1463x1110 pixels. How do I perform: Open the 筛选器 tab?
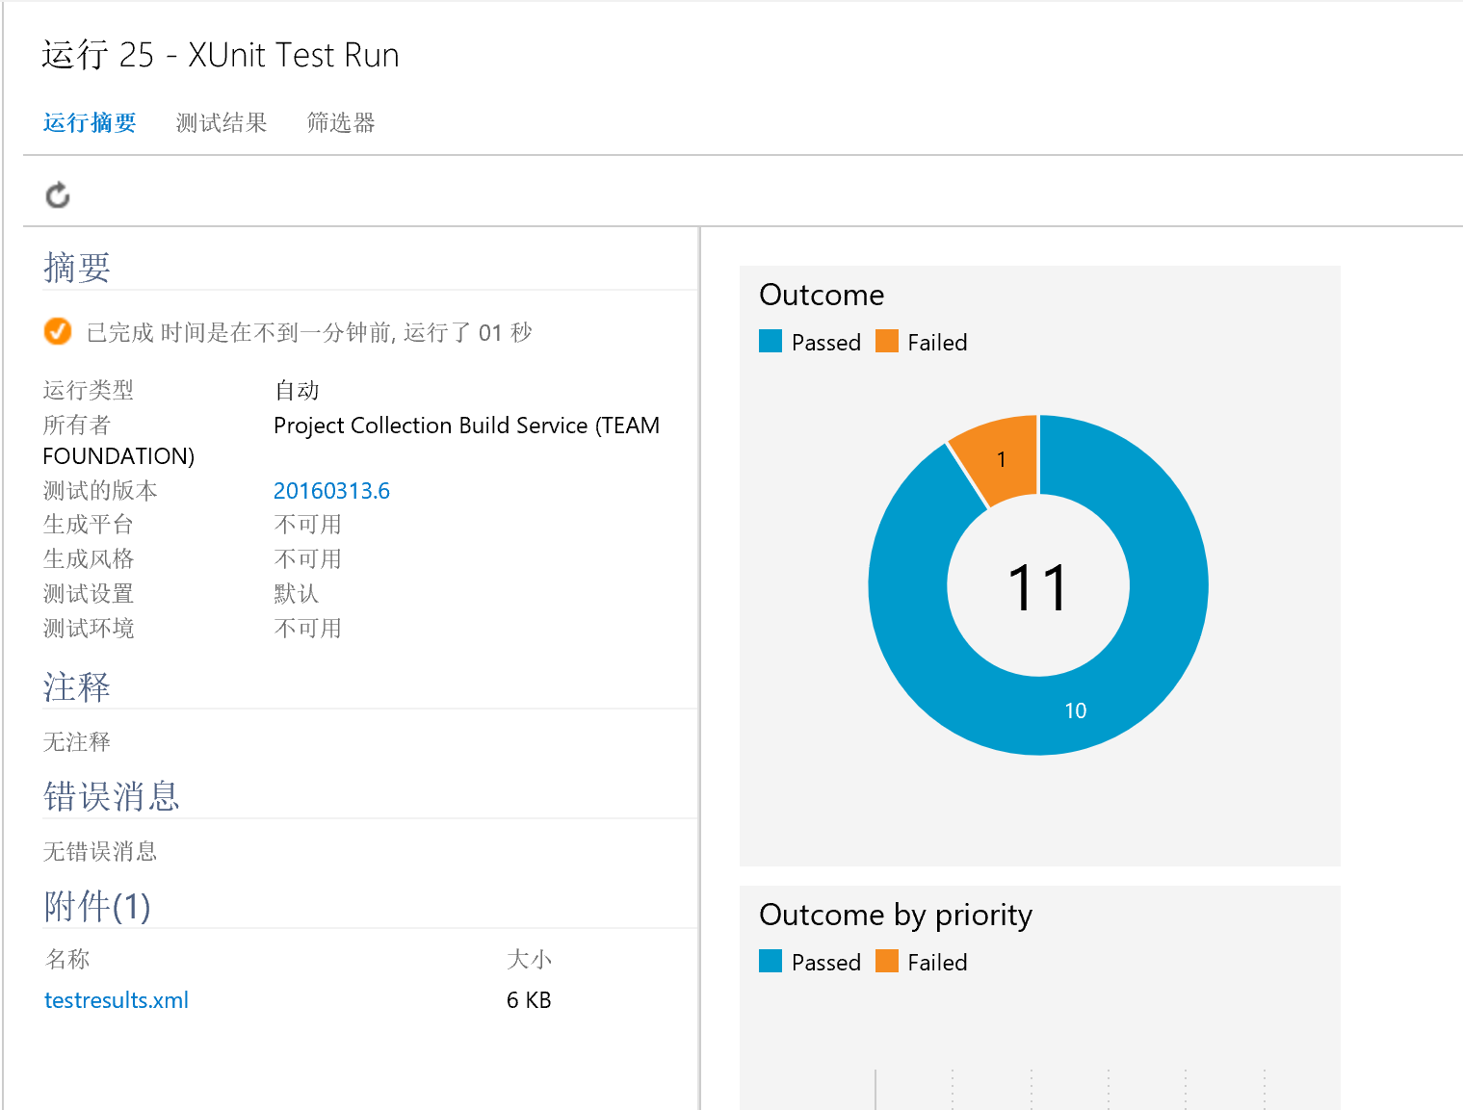coord(341,122)
